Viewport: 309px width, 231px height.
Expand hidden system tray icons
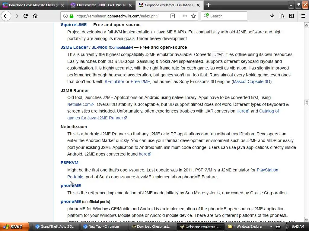coord(287,227)
